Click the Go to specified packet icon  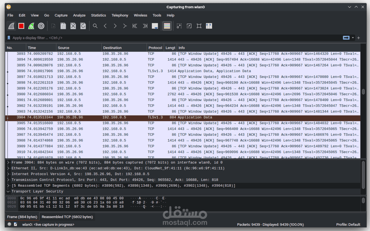click(x=125, y=26)
